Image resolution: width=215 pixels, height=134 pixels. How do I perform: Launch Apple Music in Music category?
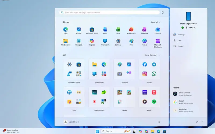pyautogui.click(x=154, y=92)
